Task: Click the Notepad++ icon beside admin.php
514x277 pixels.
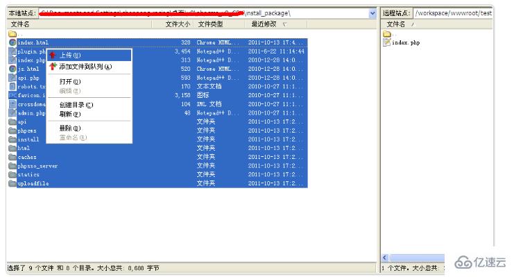Action: (12, 113)
